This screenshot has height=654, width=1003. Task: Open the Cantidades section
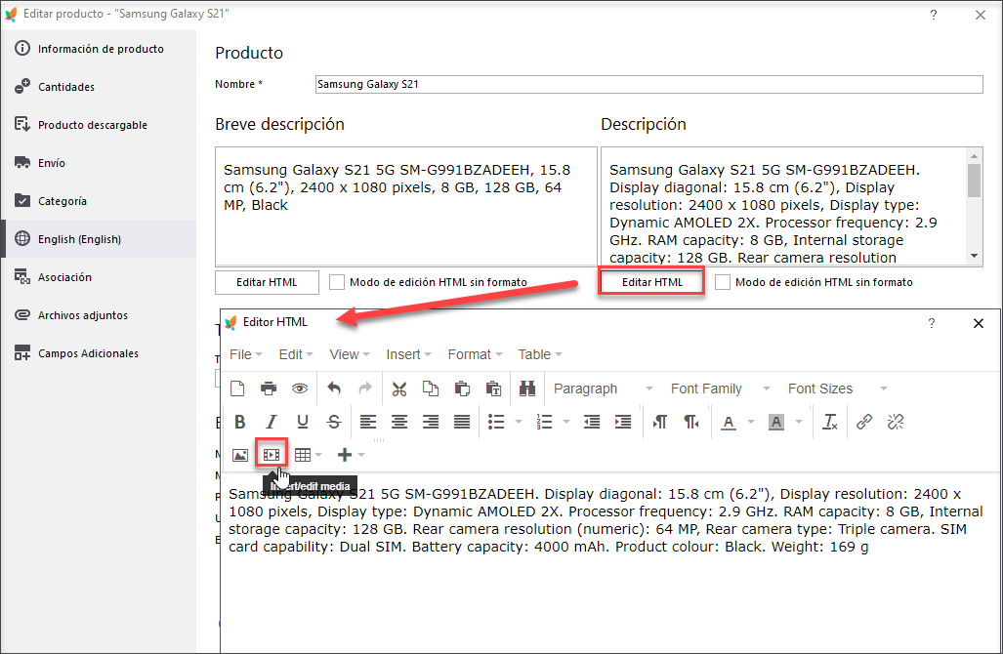click(100, 87)
